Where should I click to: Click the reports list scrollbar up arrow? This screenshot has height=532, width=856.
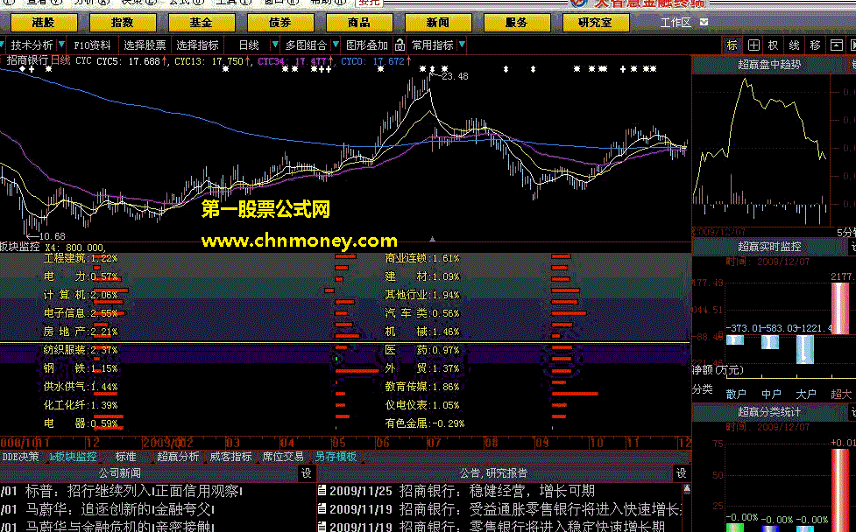point(687,489)
